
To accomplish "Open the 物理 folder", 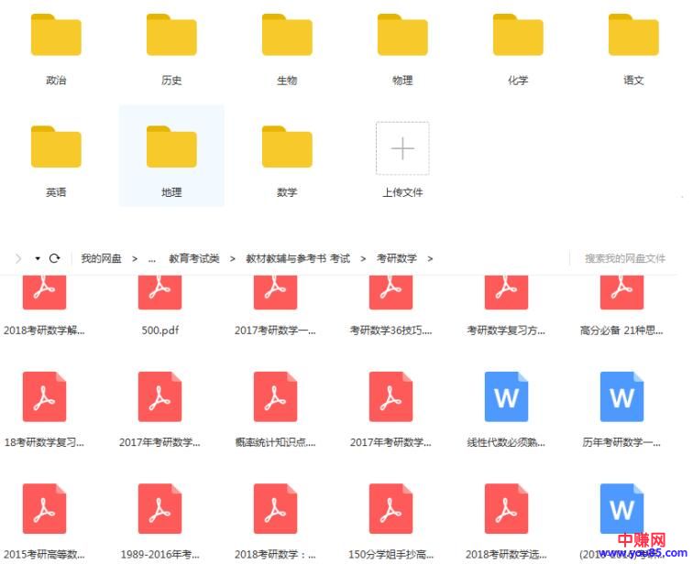I will [x=402, y=37].
